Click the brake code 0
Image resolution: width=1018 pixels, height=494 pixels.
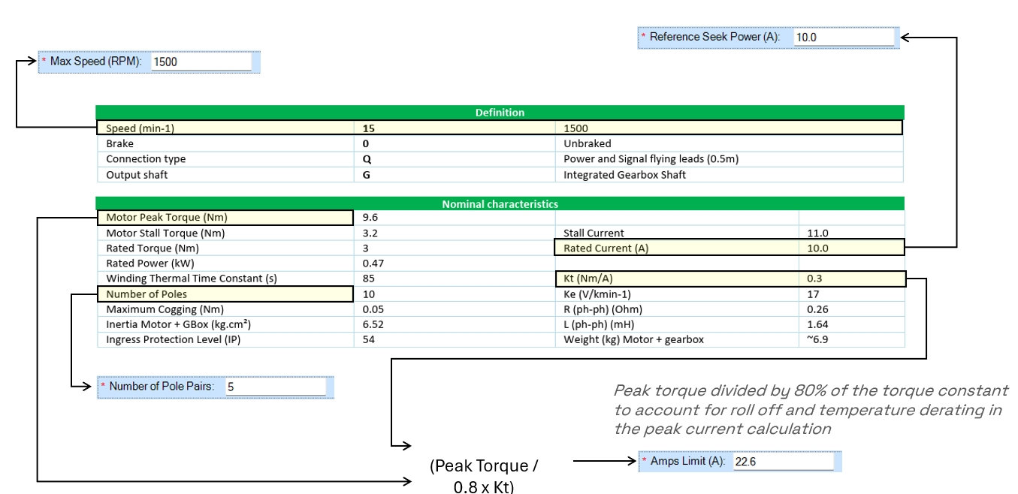(x=366, y=143)
